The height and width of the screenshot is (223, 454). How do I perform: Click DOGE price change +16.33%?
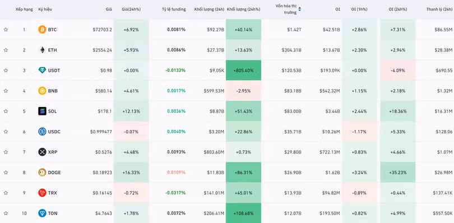pos(131,173)
